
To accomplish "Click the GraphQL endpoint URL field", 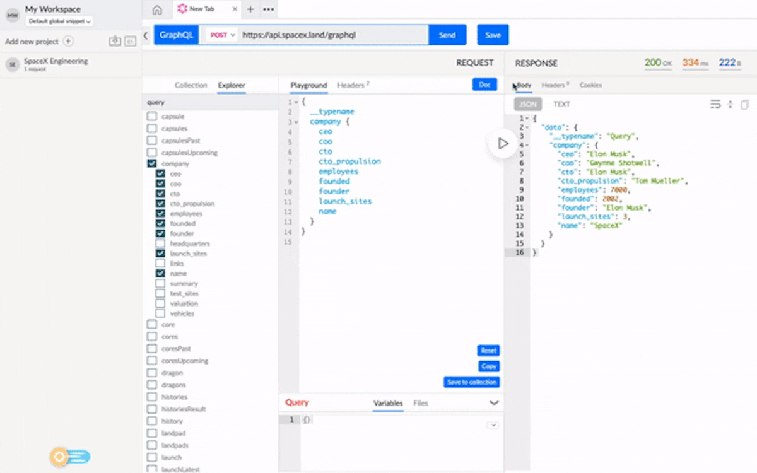I will pyautogui.click(x=333, y=35).
